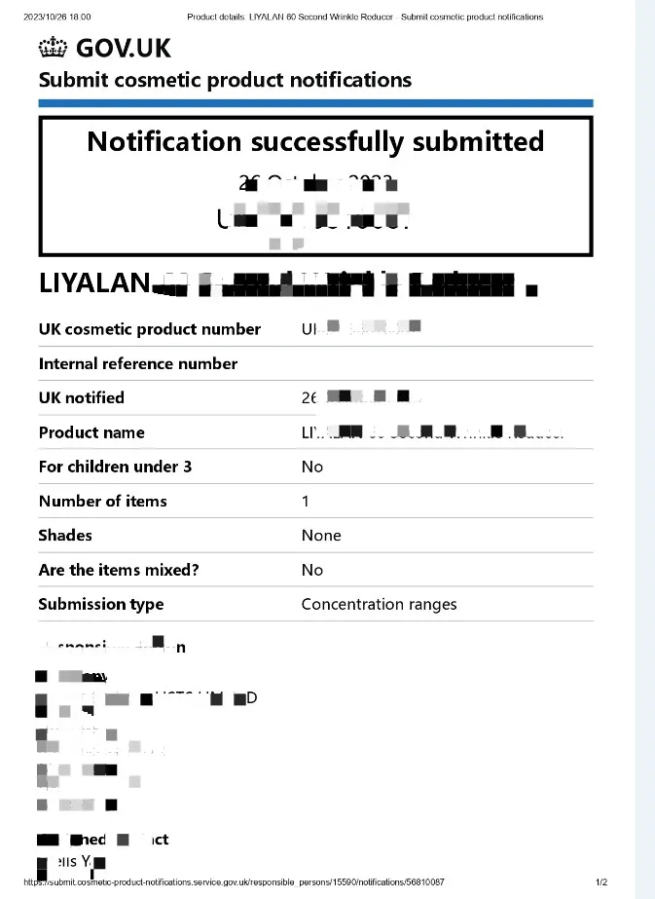
Task: Click the No value beside For children under 3
Action: pos(312,467)
